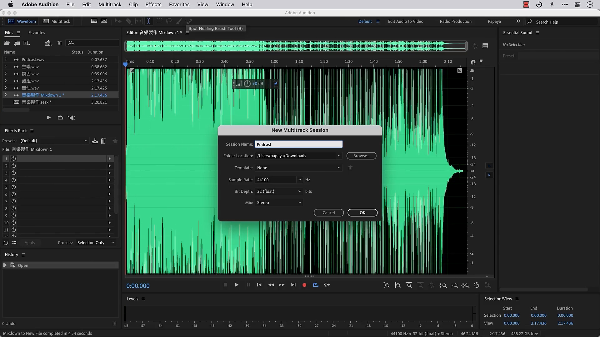Click the +0 dB volume knob
This screenshot has height=337, width=600.
tap(247, 84)
